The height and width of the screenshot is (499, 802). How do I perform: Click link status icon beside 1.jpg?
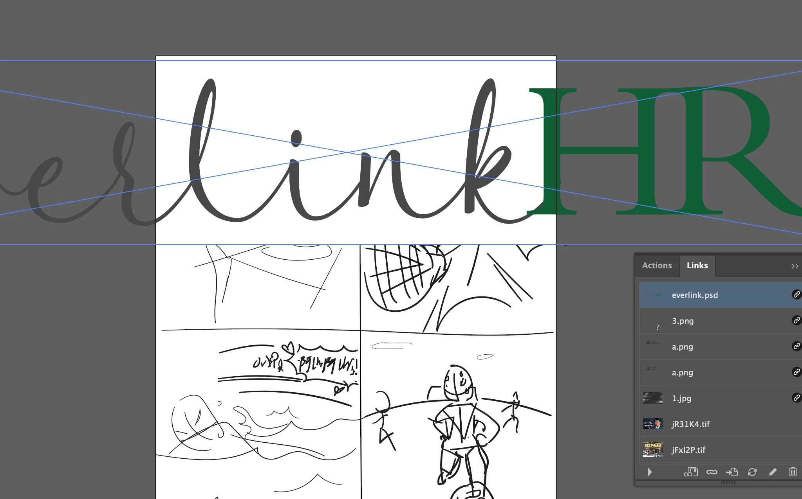pyautogui.click(x=797, y=398)
